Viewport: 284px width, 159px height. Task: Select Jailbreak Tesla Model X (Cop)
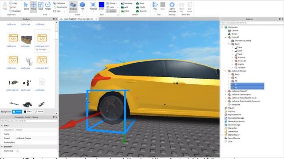pos(244,98)
